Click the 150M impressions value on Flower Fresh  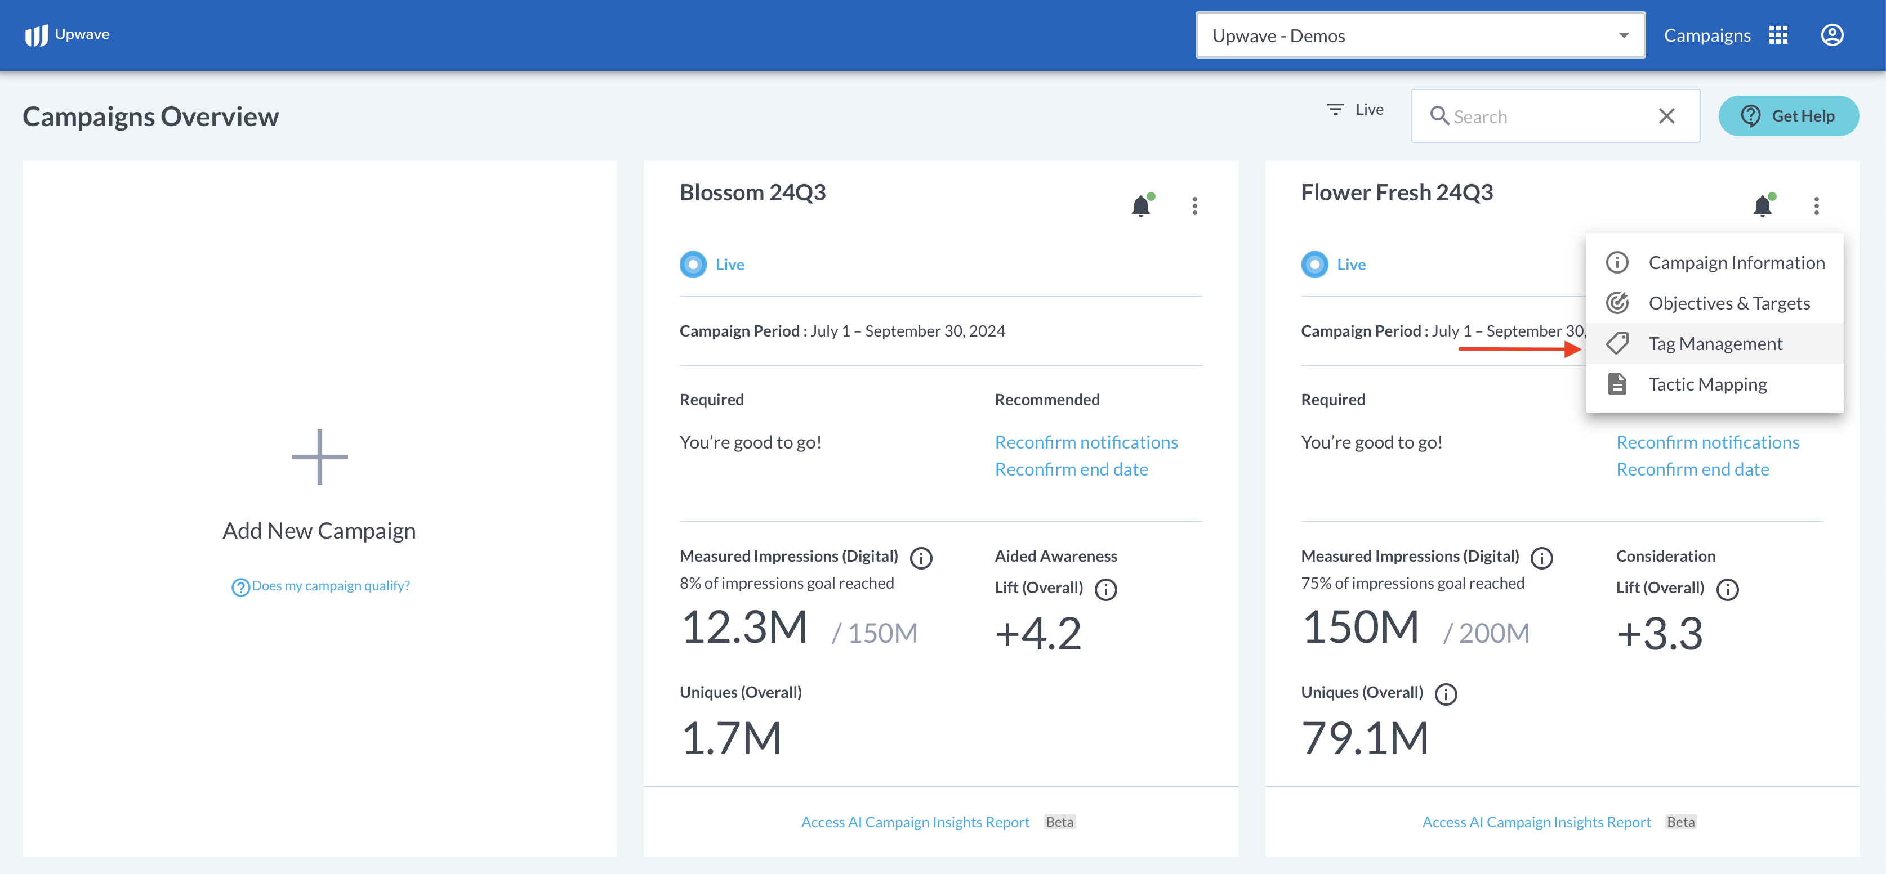[x=1361, y=628]
